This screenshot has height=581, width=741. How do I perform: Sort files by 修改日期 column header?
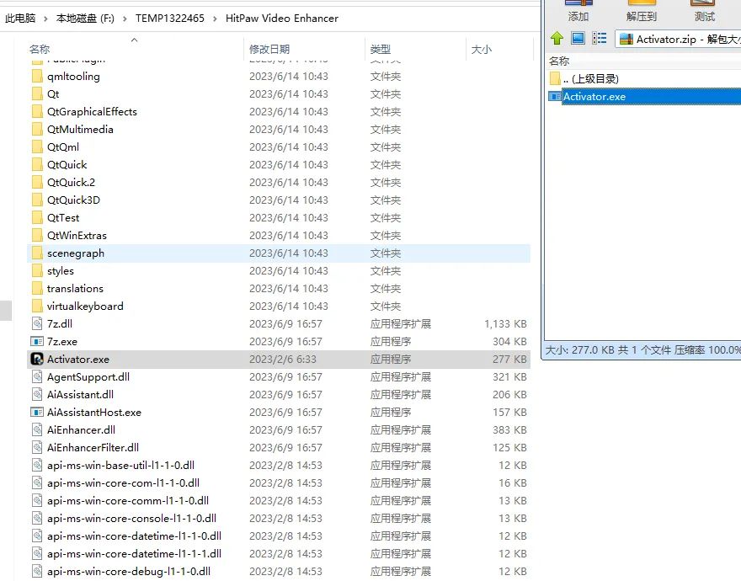pos(269,49)
